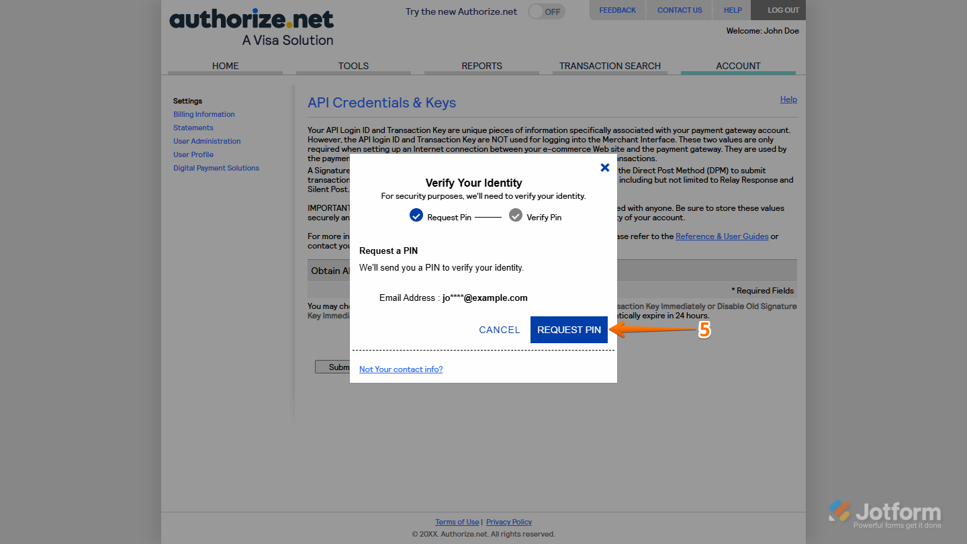Open the Reference & User Guides link
Image resolution: width=967 pixels, height=544 pixels.
click(721, 236)
